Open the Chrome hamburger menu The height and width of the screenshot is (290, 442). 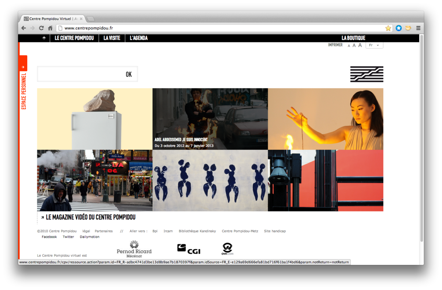tap(418, 28)
